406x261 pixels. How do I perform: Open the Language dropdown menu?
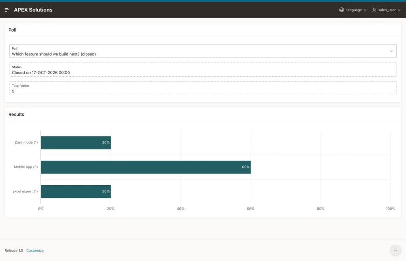(x=353, y=10)
